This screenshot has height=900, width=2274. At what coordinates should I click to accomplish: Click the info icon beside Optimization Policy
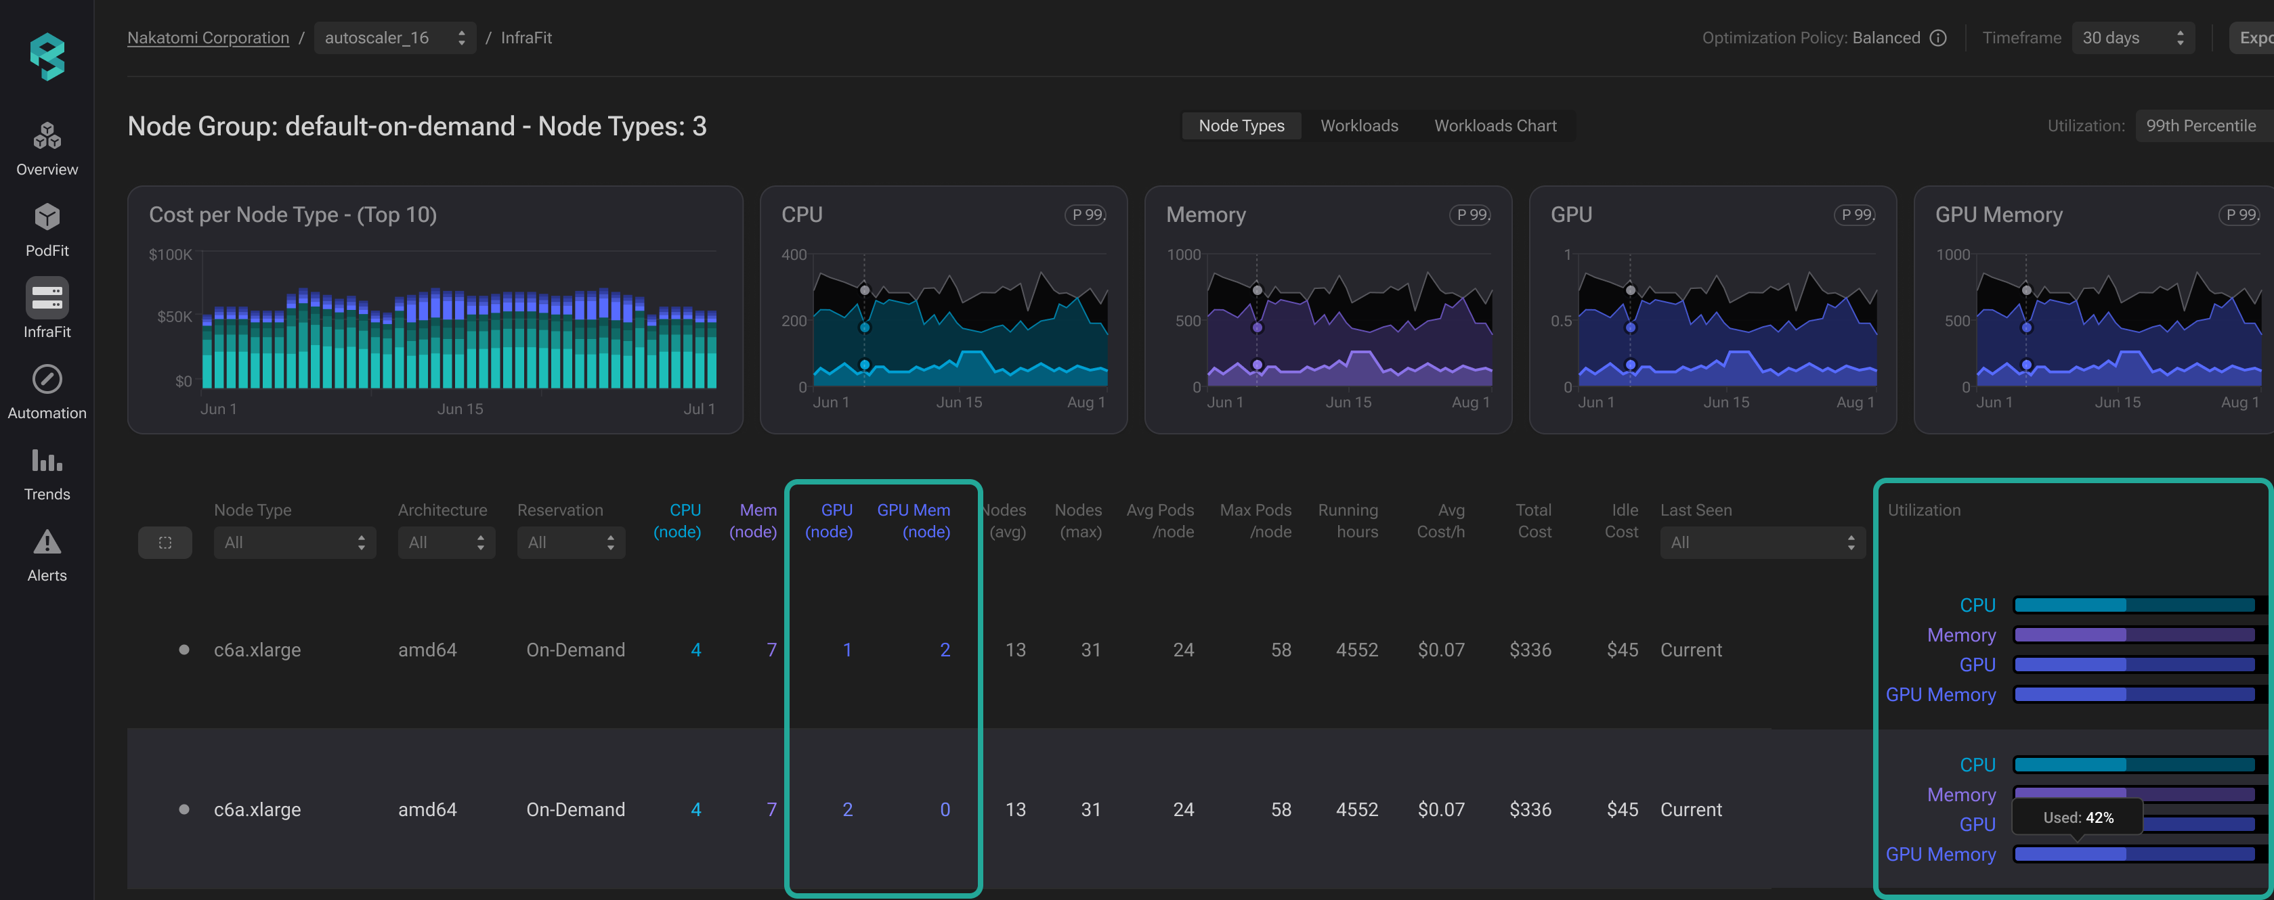click(1939, 38)
